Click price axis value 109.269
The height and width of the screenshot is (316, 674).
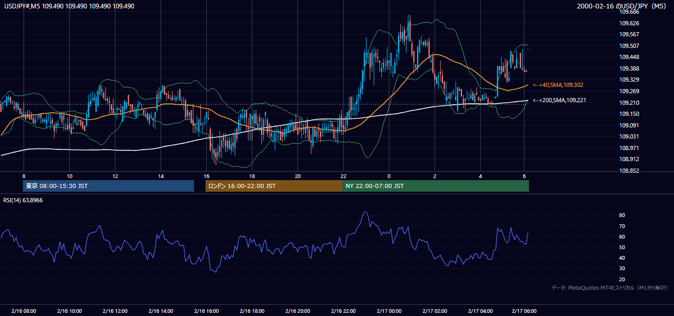629,91
